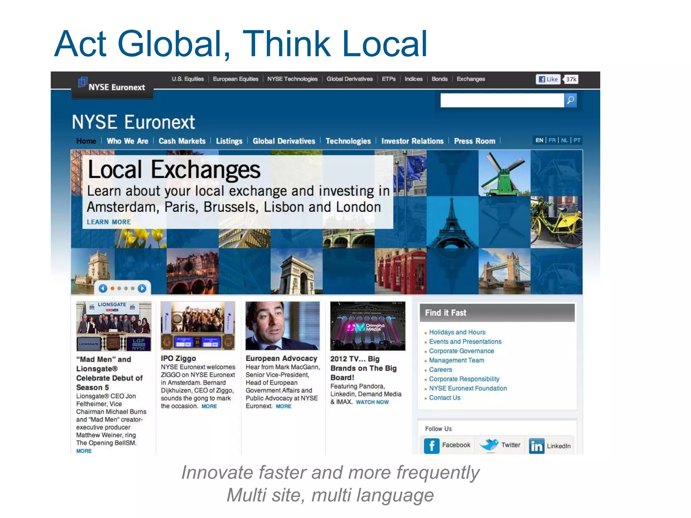Viewport: 691px width, 518px height.
Task: Open the Home menu item
Action: pos(86,141)
